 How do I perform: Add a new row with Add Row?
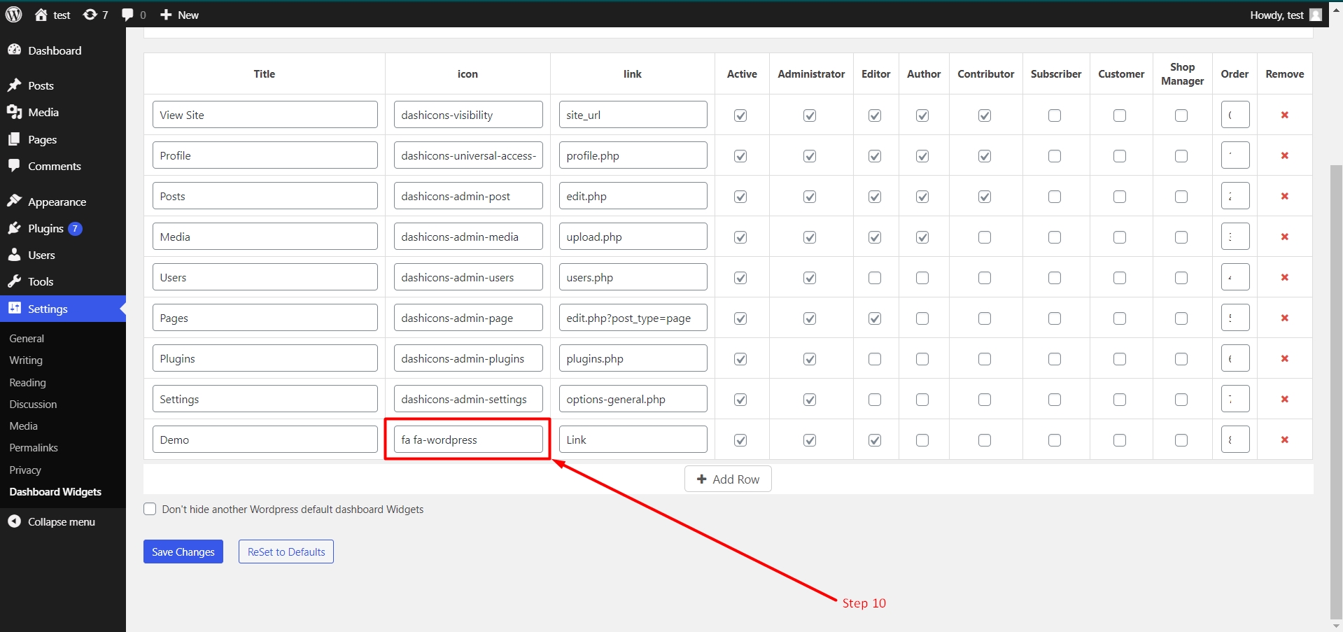click(x=728, y=479)
